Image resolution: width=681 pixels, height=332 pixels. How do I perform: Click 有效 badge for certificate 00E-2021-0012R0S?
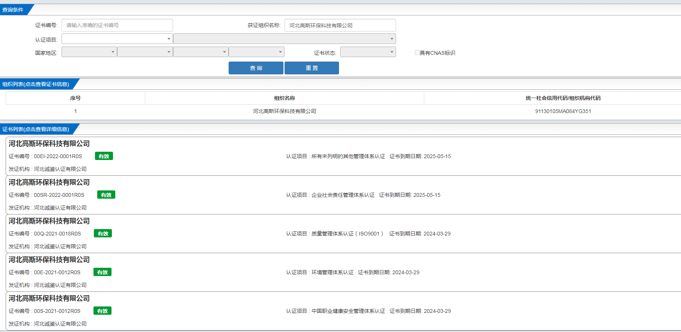[102, 272]
